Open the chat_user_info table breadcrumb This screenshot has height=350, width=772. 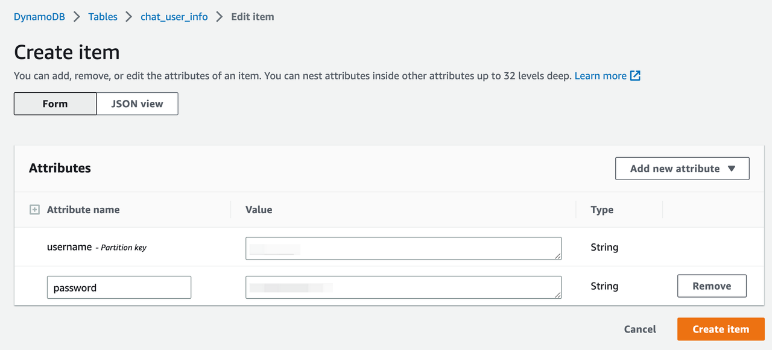point(174,17)
